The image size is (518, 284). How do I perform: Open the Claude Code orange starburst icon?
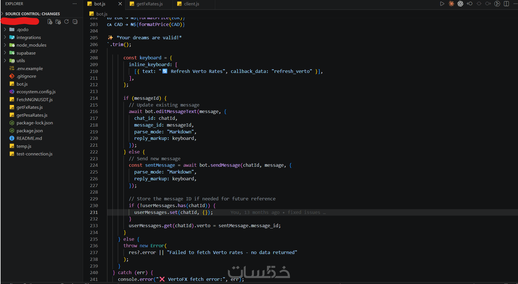tap(451, 4)
